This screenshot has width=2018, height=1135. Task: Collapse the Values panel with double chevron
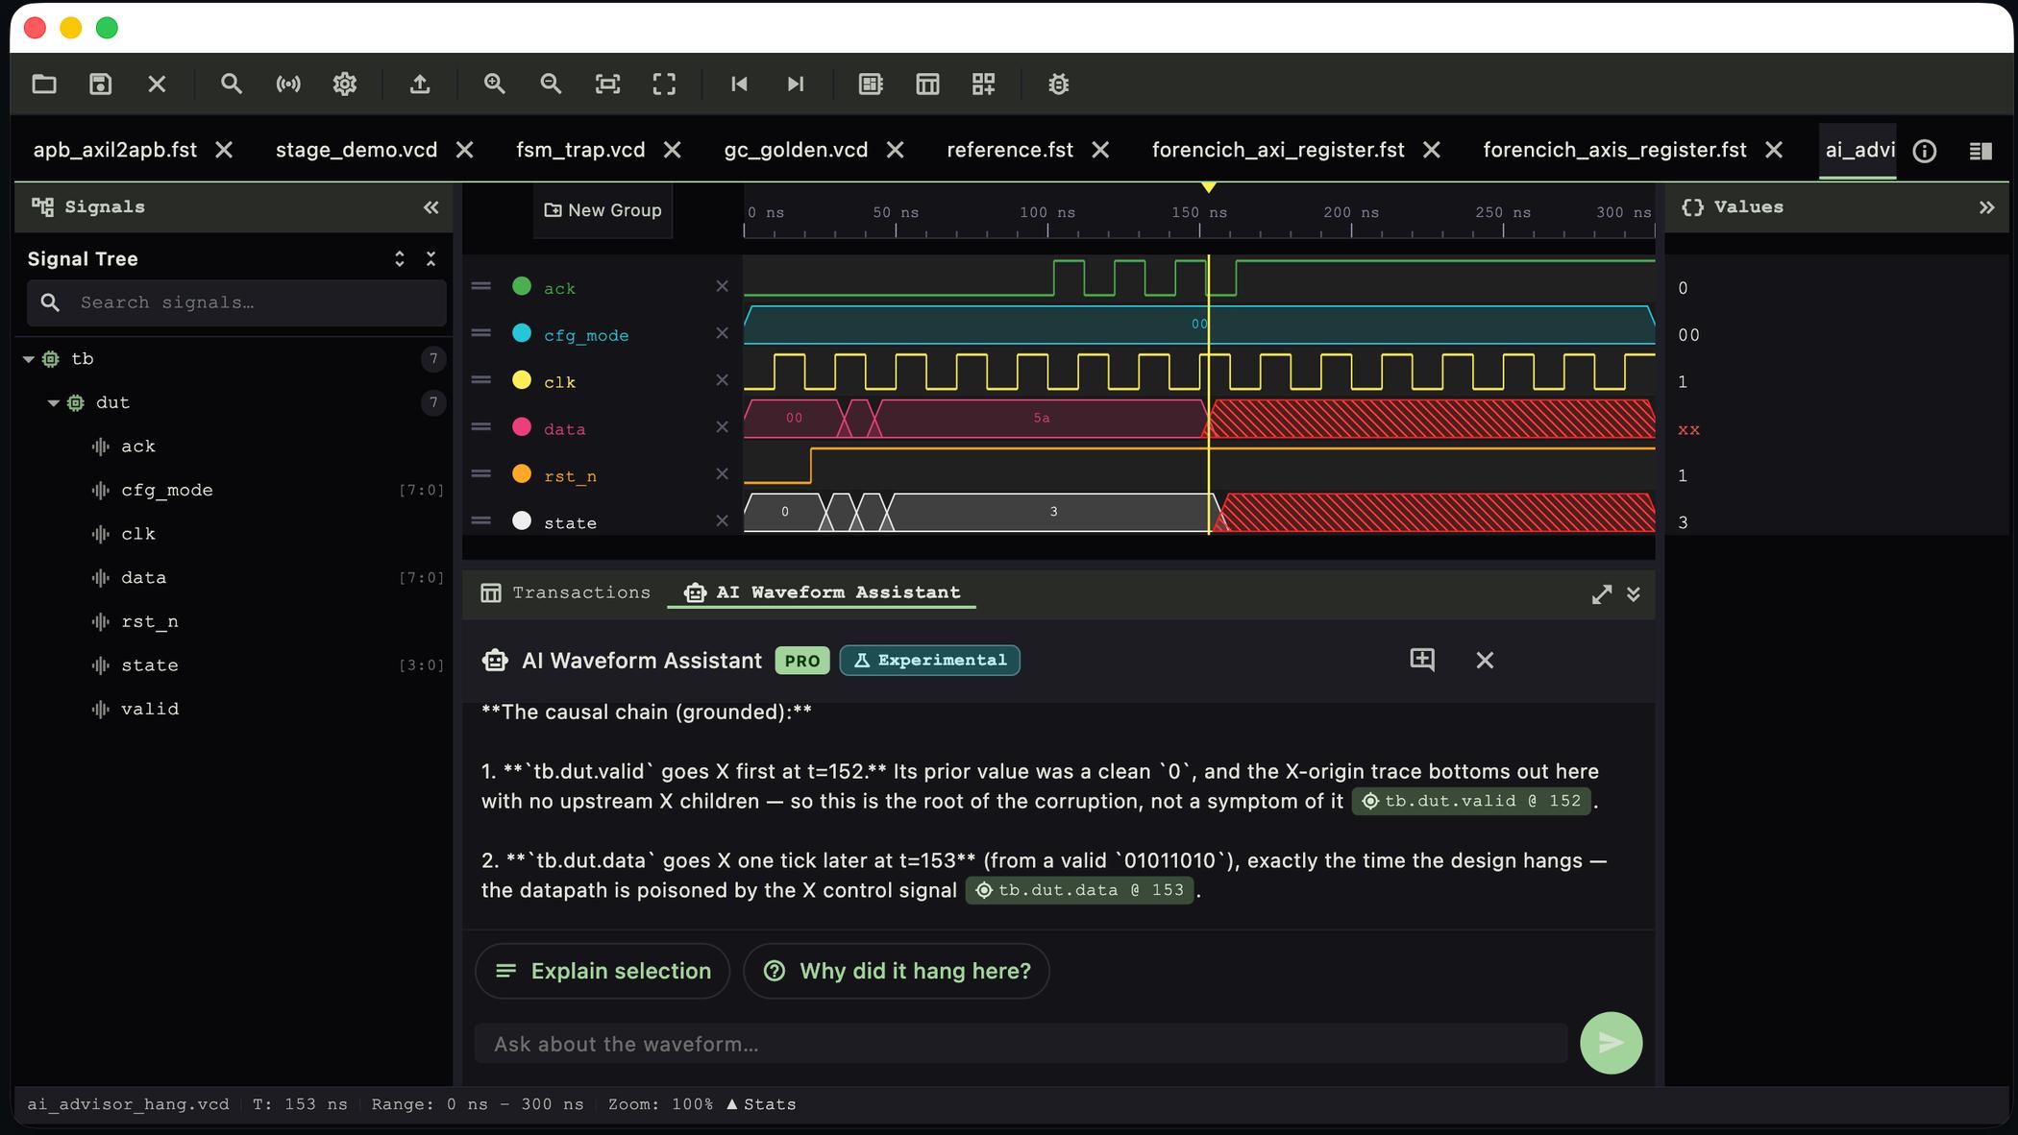coord(1986,207)
